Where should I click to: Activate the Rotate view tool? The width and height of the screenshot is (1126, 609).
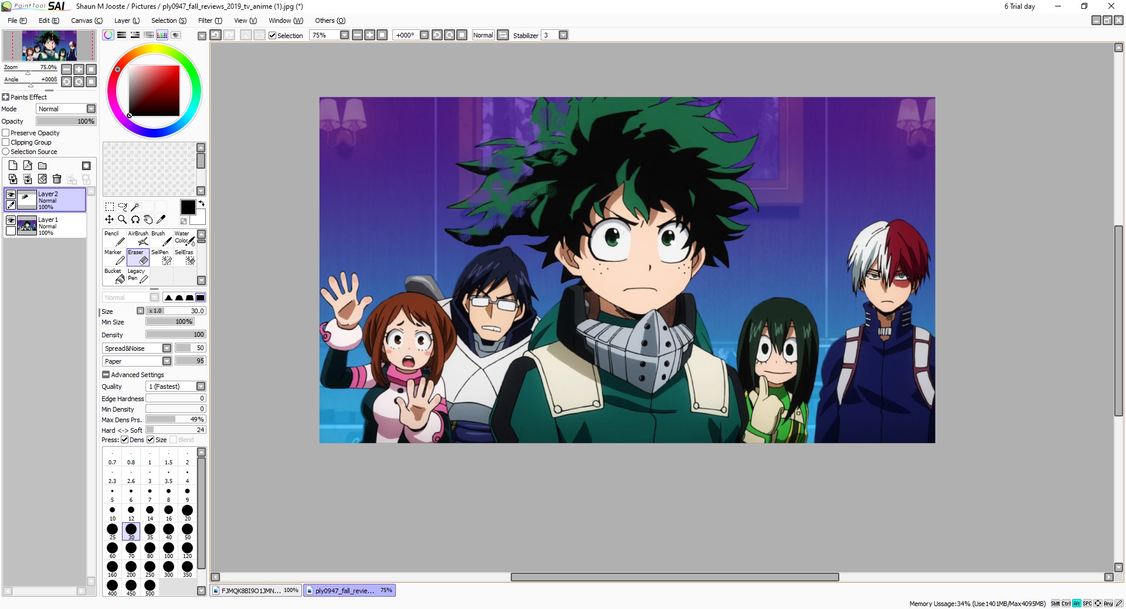pos(135,220)
